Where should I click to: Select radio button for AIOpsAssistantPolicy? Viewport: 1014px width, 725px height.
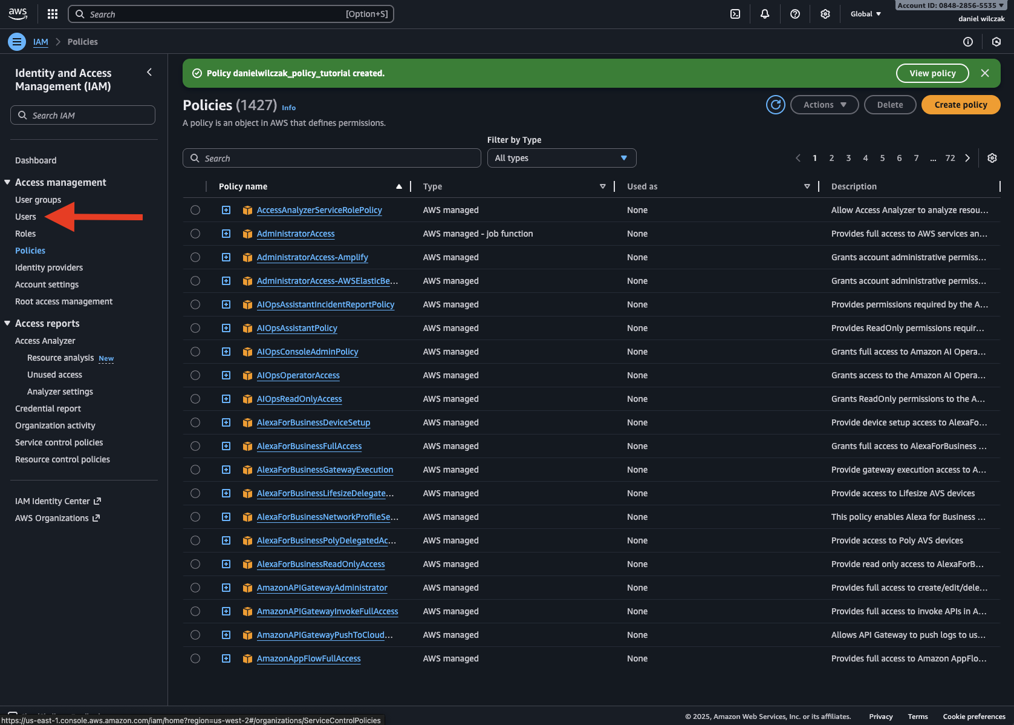tap(195, 328)
